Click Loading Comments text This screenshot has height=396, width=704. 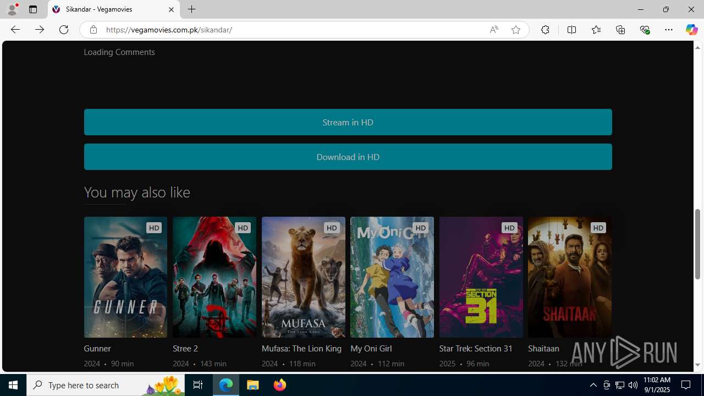tap(119, 52)
